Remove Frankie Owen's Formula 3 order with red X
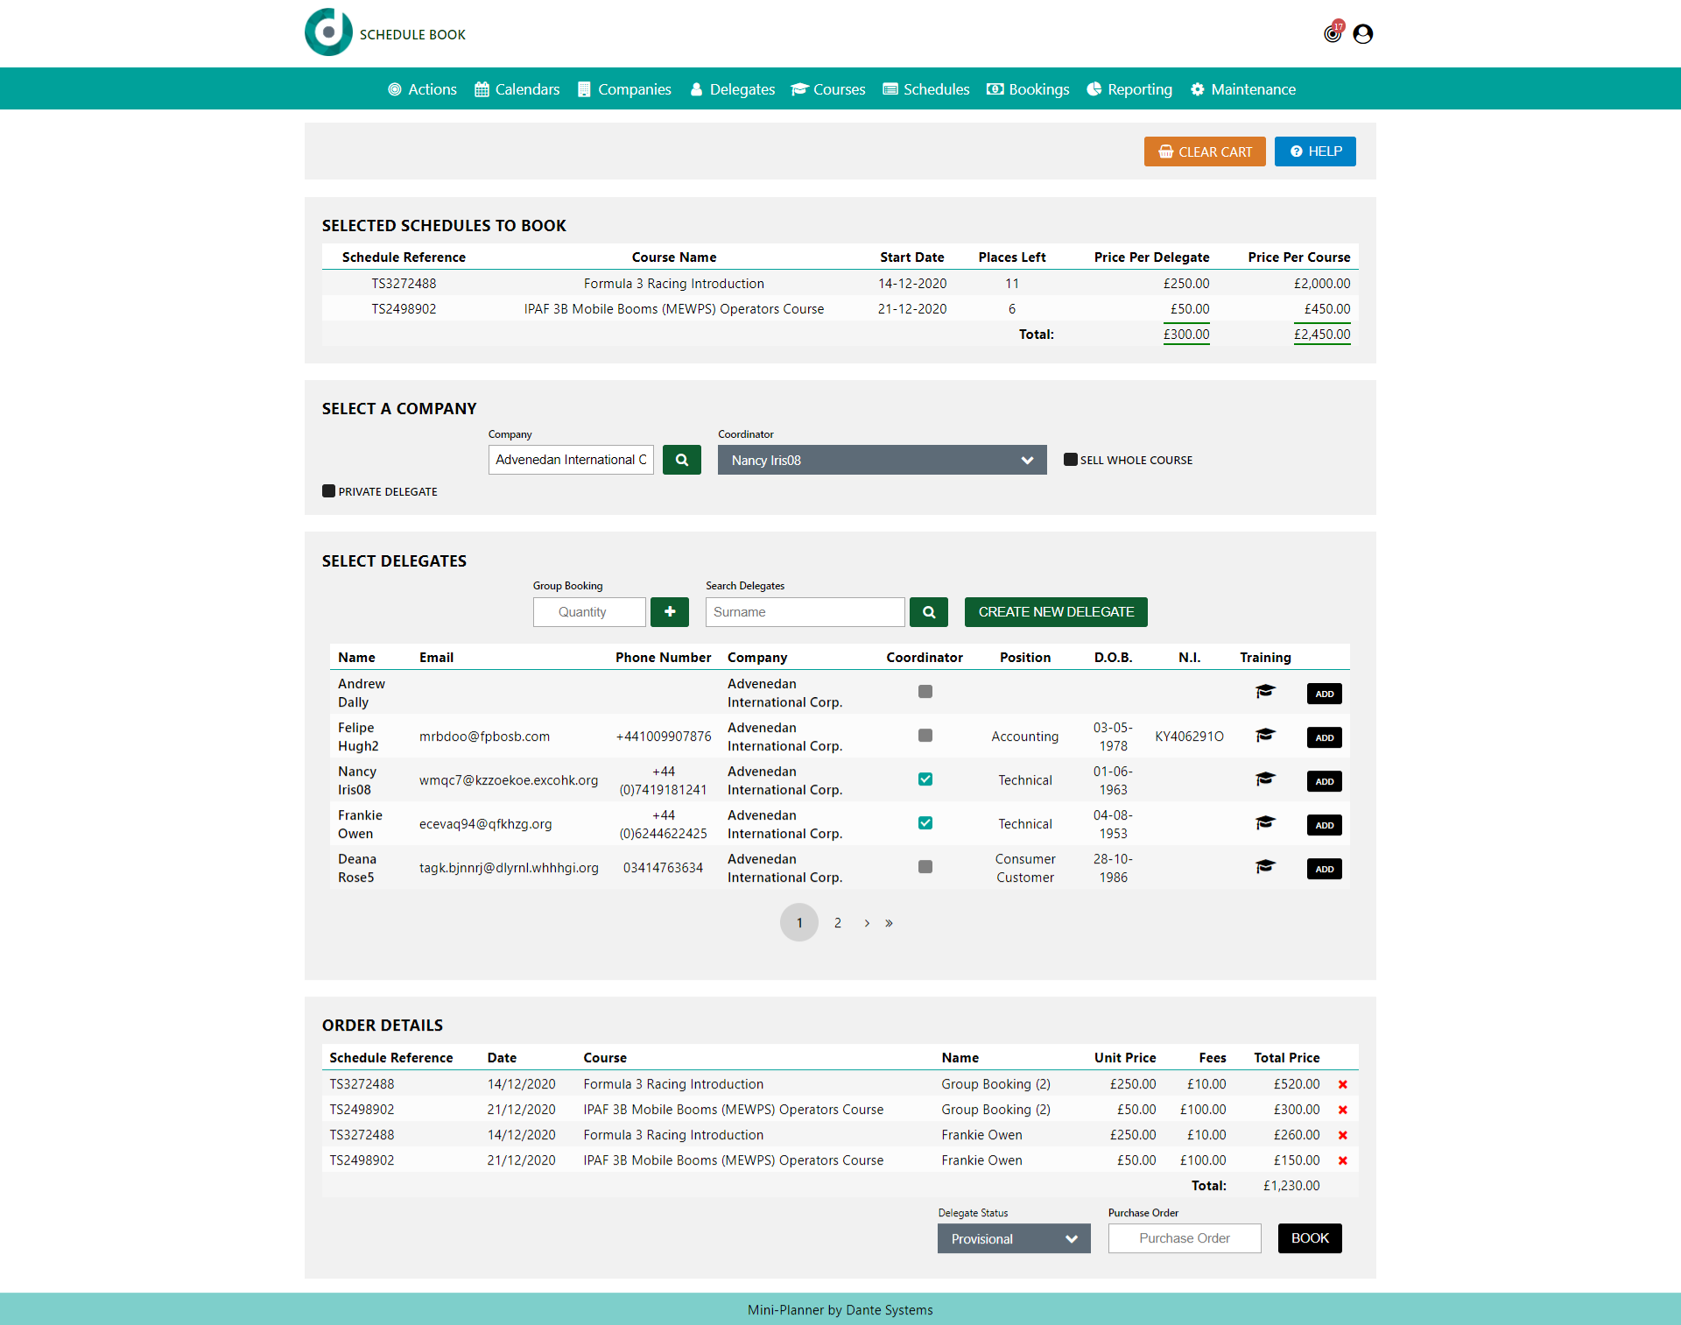Image resolution: width=1681 pixels, height=1325 pixels. point(1343,1134)
